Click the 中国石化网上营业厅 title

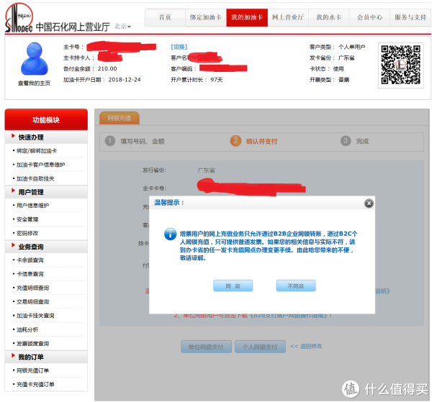(73, 27)
